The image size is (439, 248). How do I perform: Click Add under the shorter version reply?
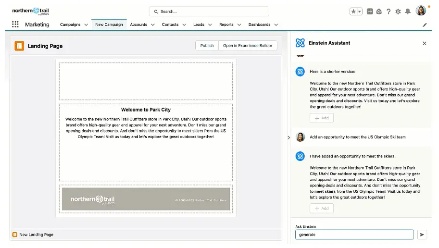pos(322,118)
